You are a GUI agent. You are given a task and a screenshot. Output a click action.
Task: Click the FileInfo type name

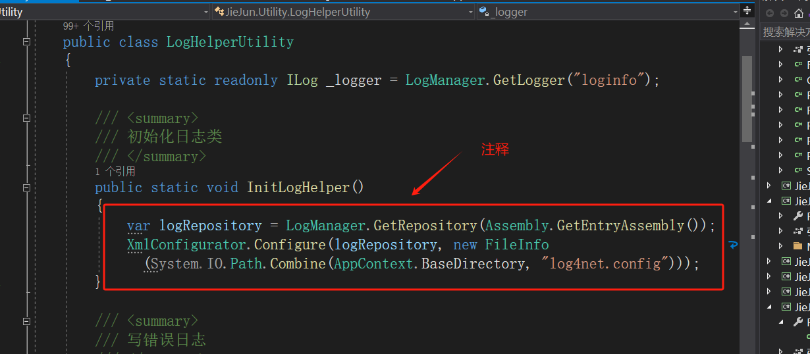[517, 245]
